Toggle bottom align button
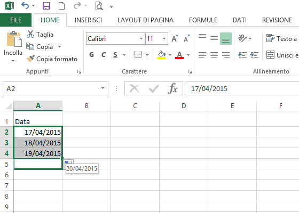This screenshot has width=299, height=213. click(226, 38)
